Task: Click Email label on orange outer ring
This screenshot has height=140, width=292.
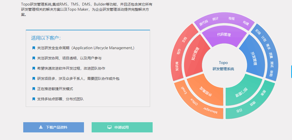Action: [184, 90]
